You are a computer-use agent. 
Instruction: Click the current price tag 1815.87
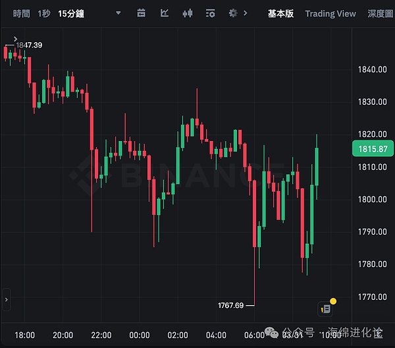coord(372,149)
